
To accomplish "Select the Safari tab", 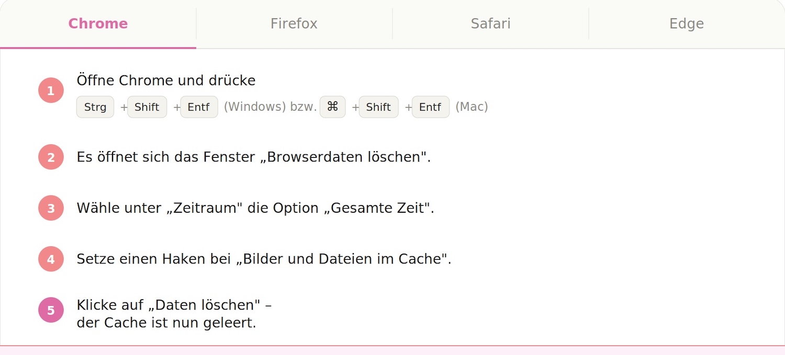I will coord(490,24).
